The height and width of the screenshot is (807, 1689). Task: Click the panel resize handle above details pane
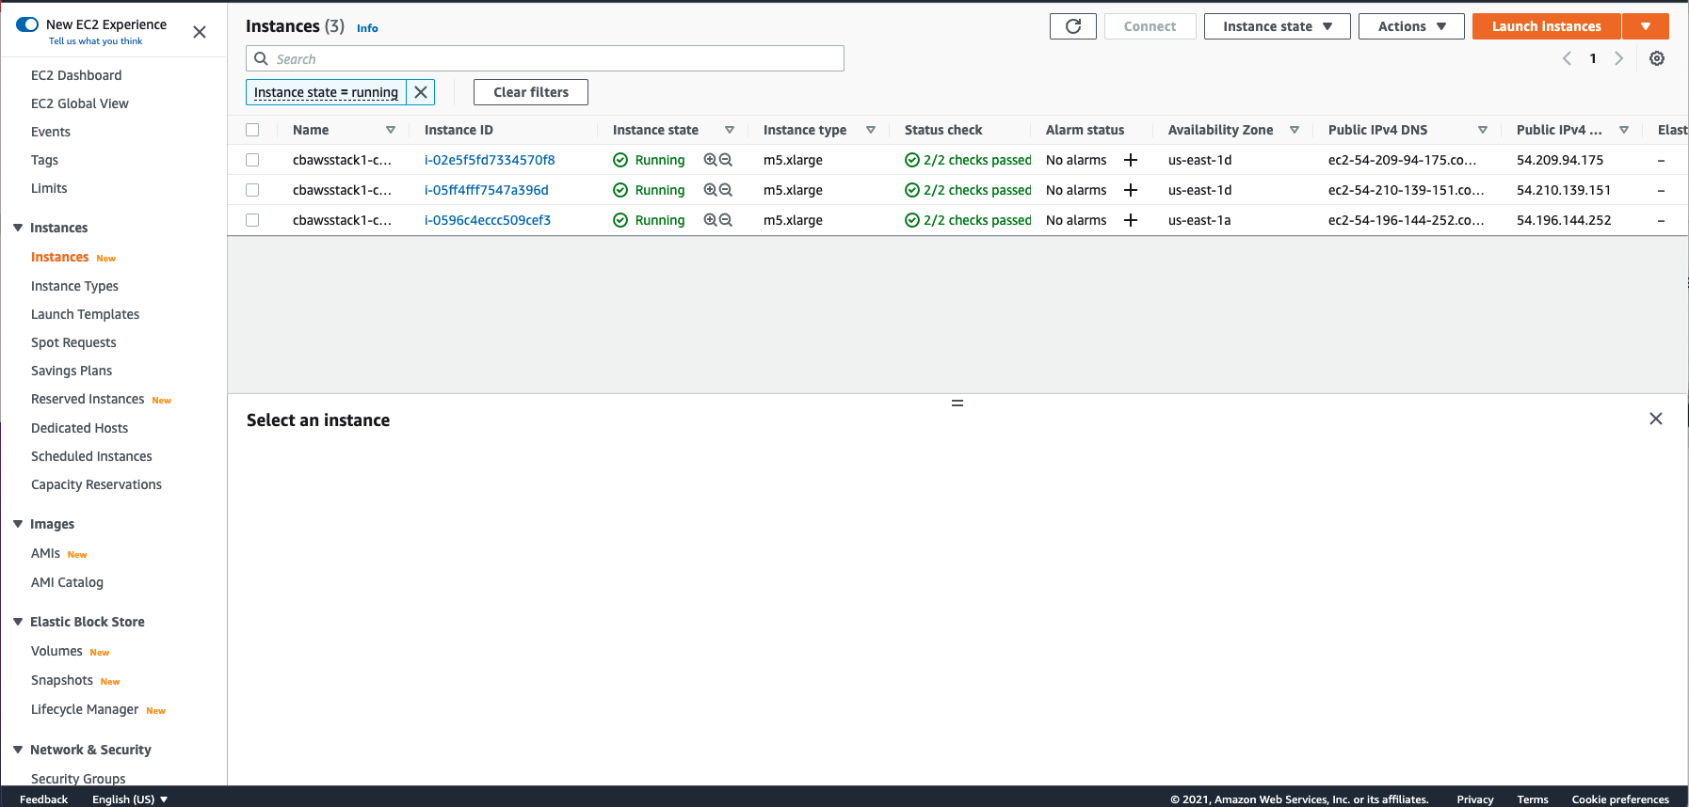click(957, 403)
